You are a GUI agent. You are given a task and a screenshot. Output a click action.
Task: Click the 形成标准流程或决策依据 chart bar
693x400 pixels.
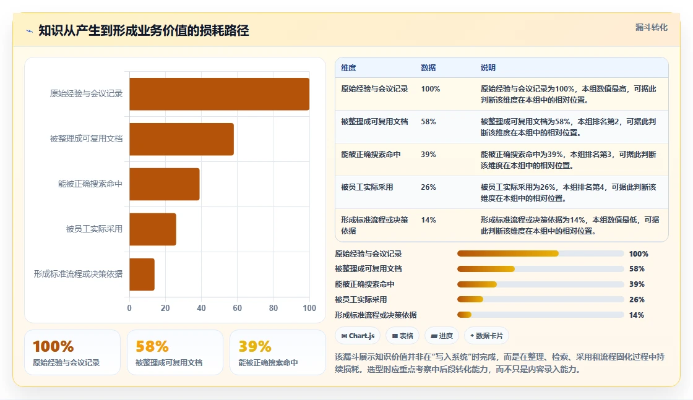tap(142, 274)
